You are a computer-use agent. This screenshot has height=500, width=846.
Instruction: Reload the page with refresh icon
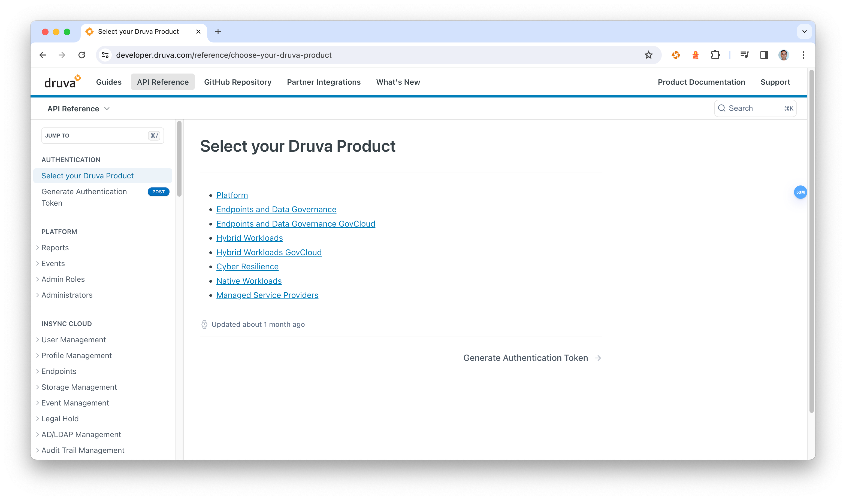81,55
